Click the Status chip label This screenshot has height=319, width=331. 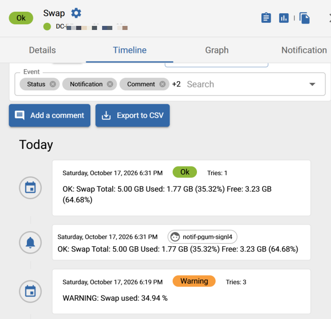(x=36, y=84)
